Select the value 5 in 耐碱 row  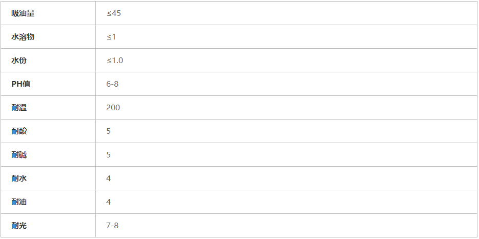pos(109,155)
